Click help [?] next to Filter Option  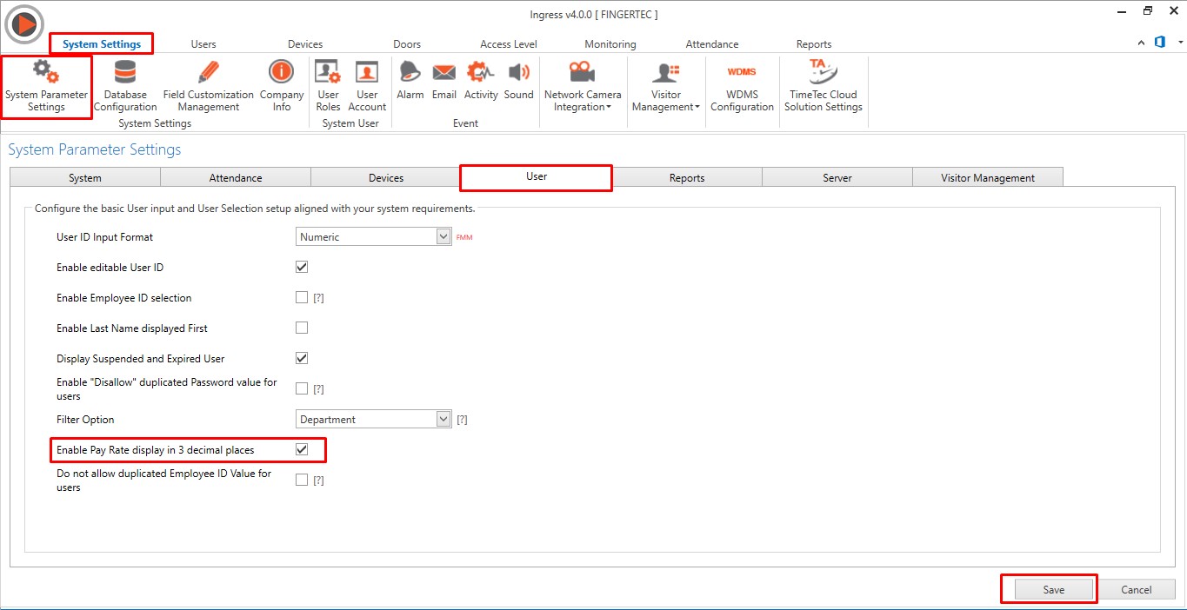point(462,420)
